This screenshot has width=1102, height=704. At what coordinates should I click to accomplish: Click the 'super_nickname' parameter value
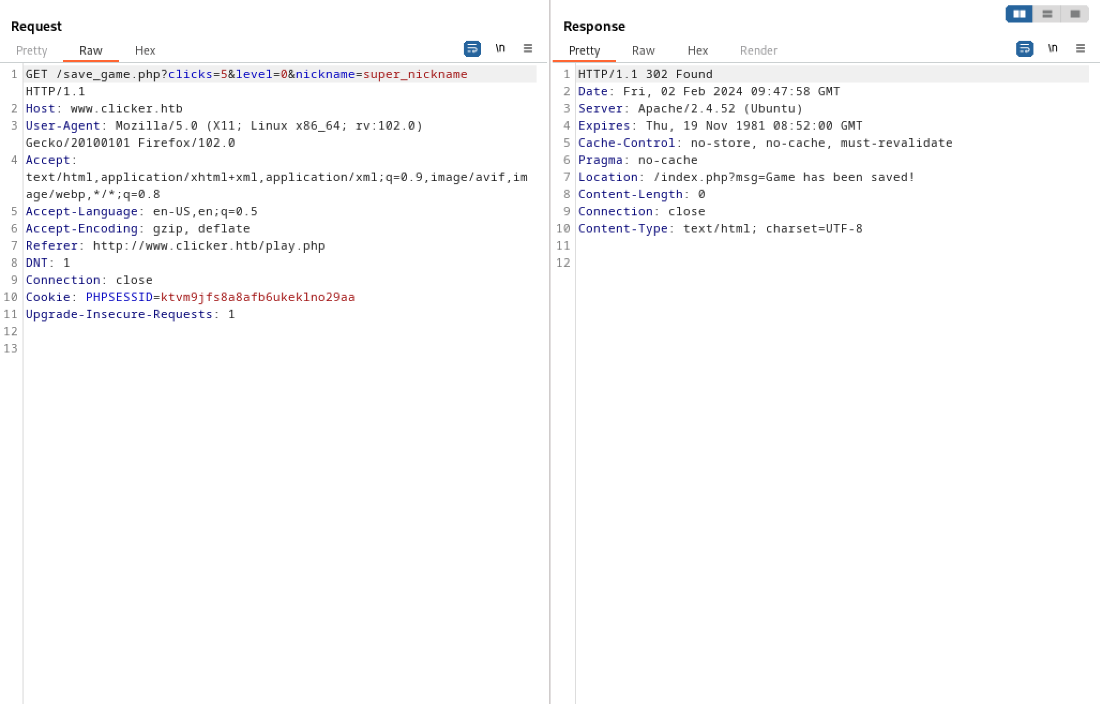coord(415,74)
